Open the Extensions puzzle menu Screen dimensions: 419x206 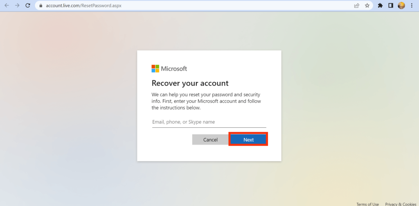(x=380, y=5)
